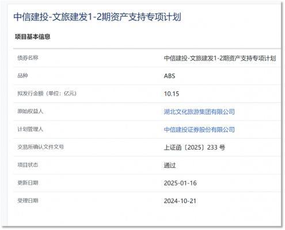
Task: Click the 品种 label
Action: tap(22, 75)
